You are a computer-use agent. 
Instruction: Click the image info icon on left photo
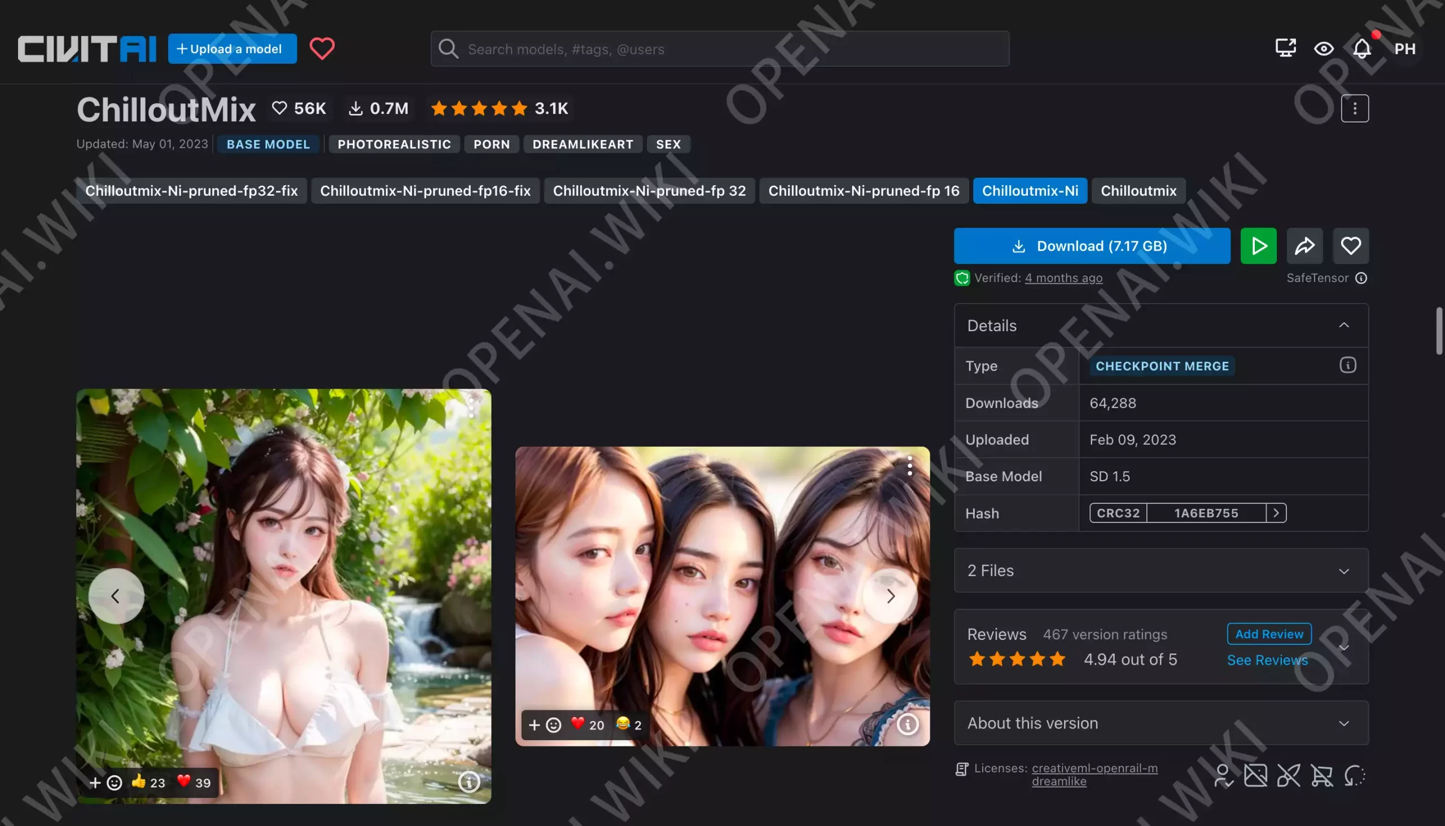pyautogui.click(x=468, y=783)
